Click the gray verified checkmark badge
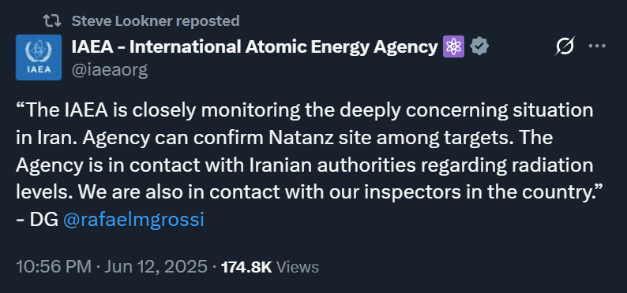The image size is (627, 293). [x=479, y=47]
